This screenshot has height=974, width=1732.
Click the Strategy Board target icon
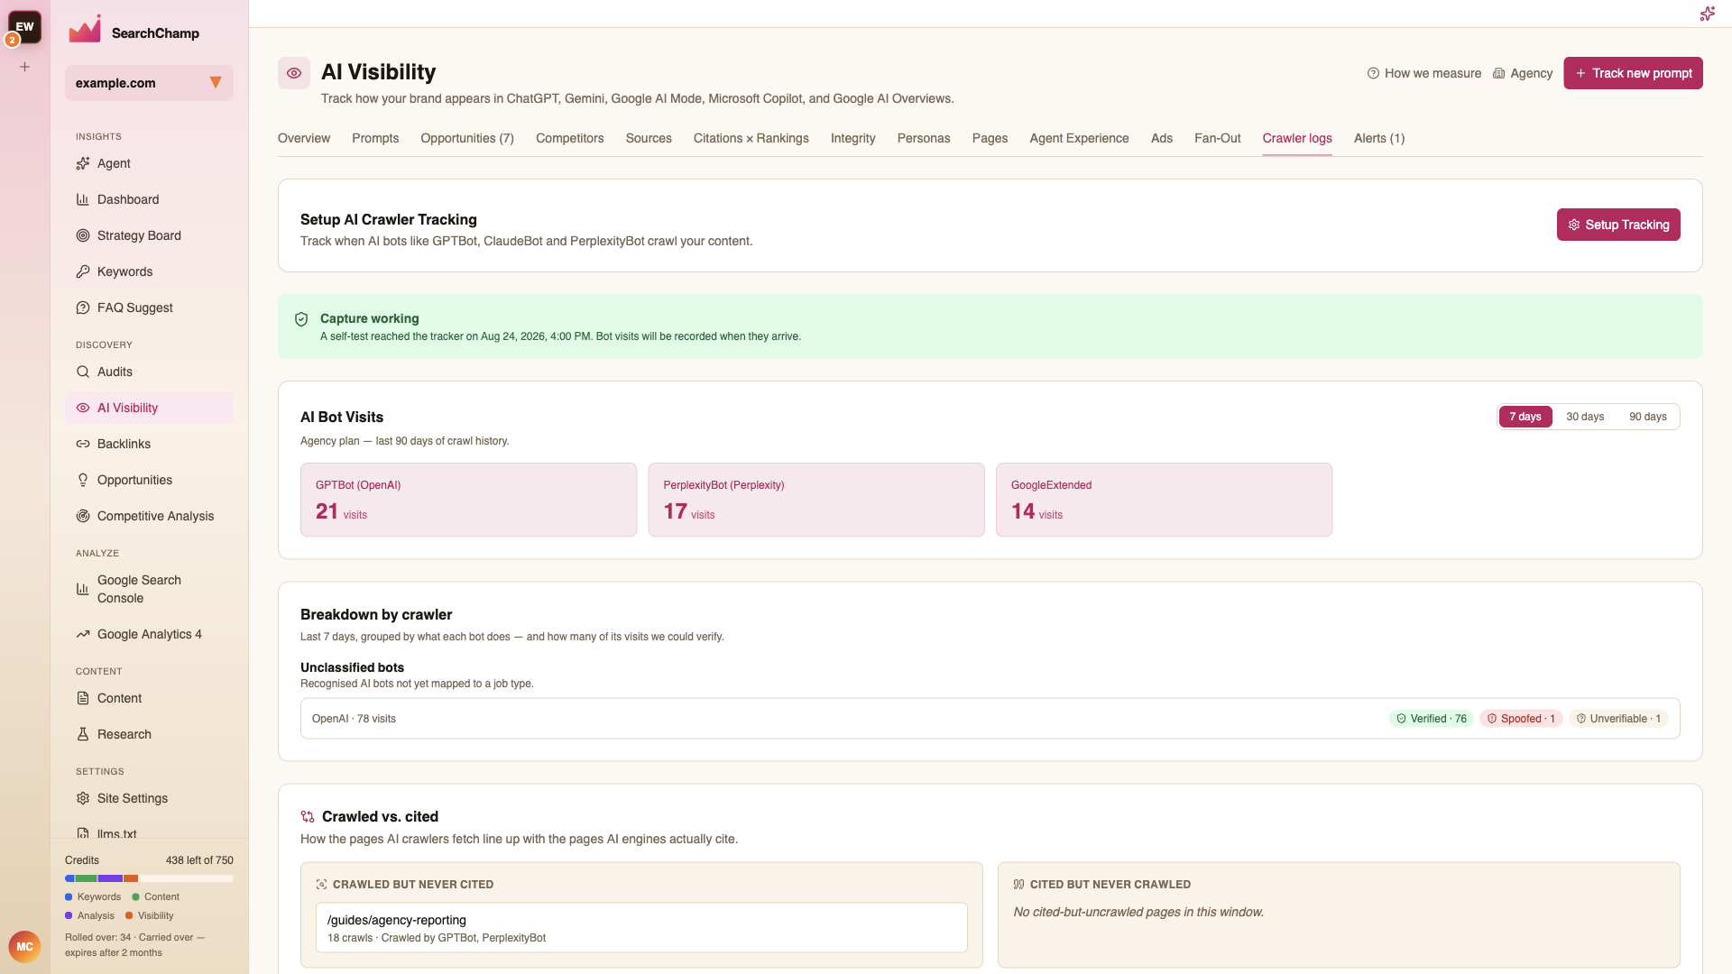83,235
